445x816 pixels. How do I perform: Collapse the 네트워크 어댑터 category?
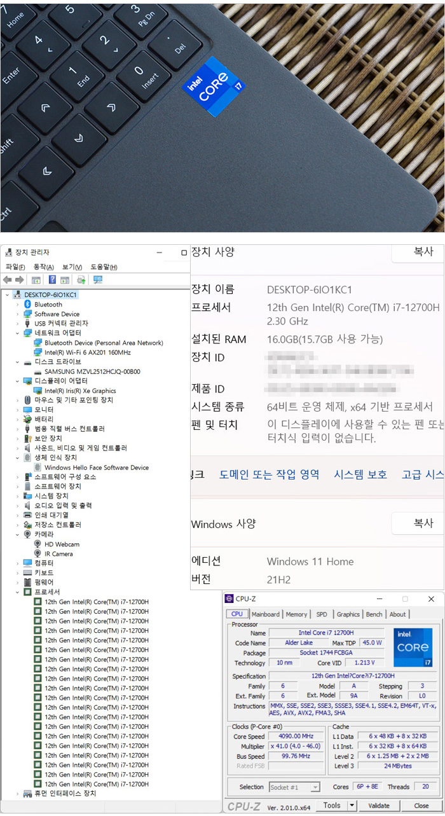pos(17,333)
